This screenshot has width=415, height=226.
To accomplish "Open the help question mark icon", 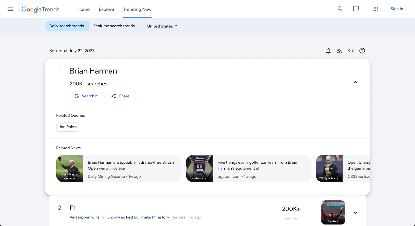I will click(362, 51).
